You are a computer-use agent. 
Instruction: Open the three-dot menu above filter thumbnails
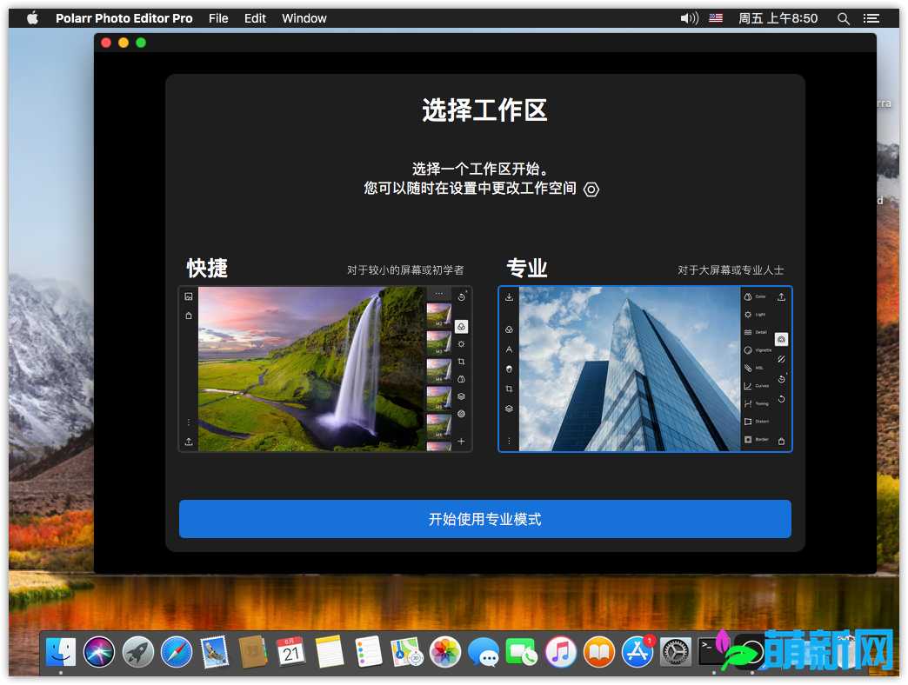point(439,295)
